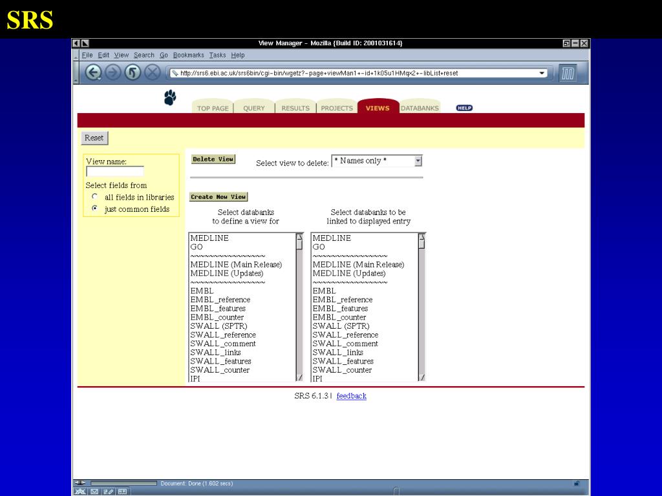
Task: Select IPI in 'linked to displayed entry' list
Action: tap(365, 378)
